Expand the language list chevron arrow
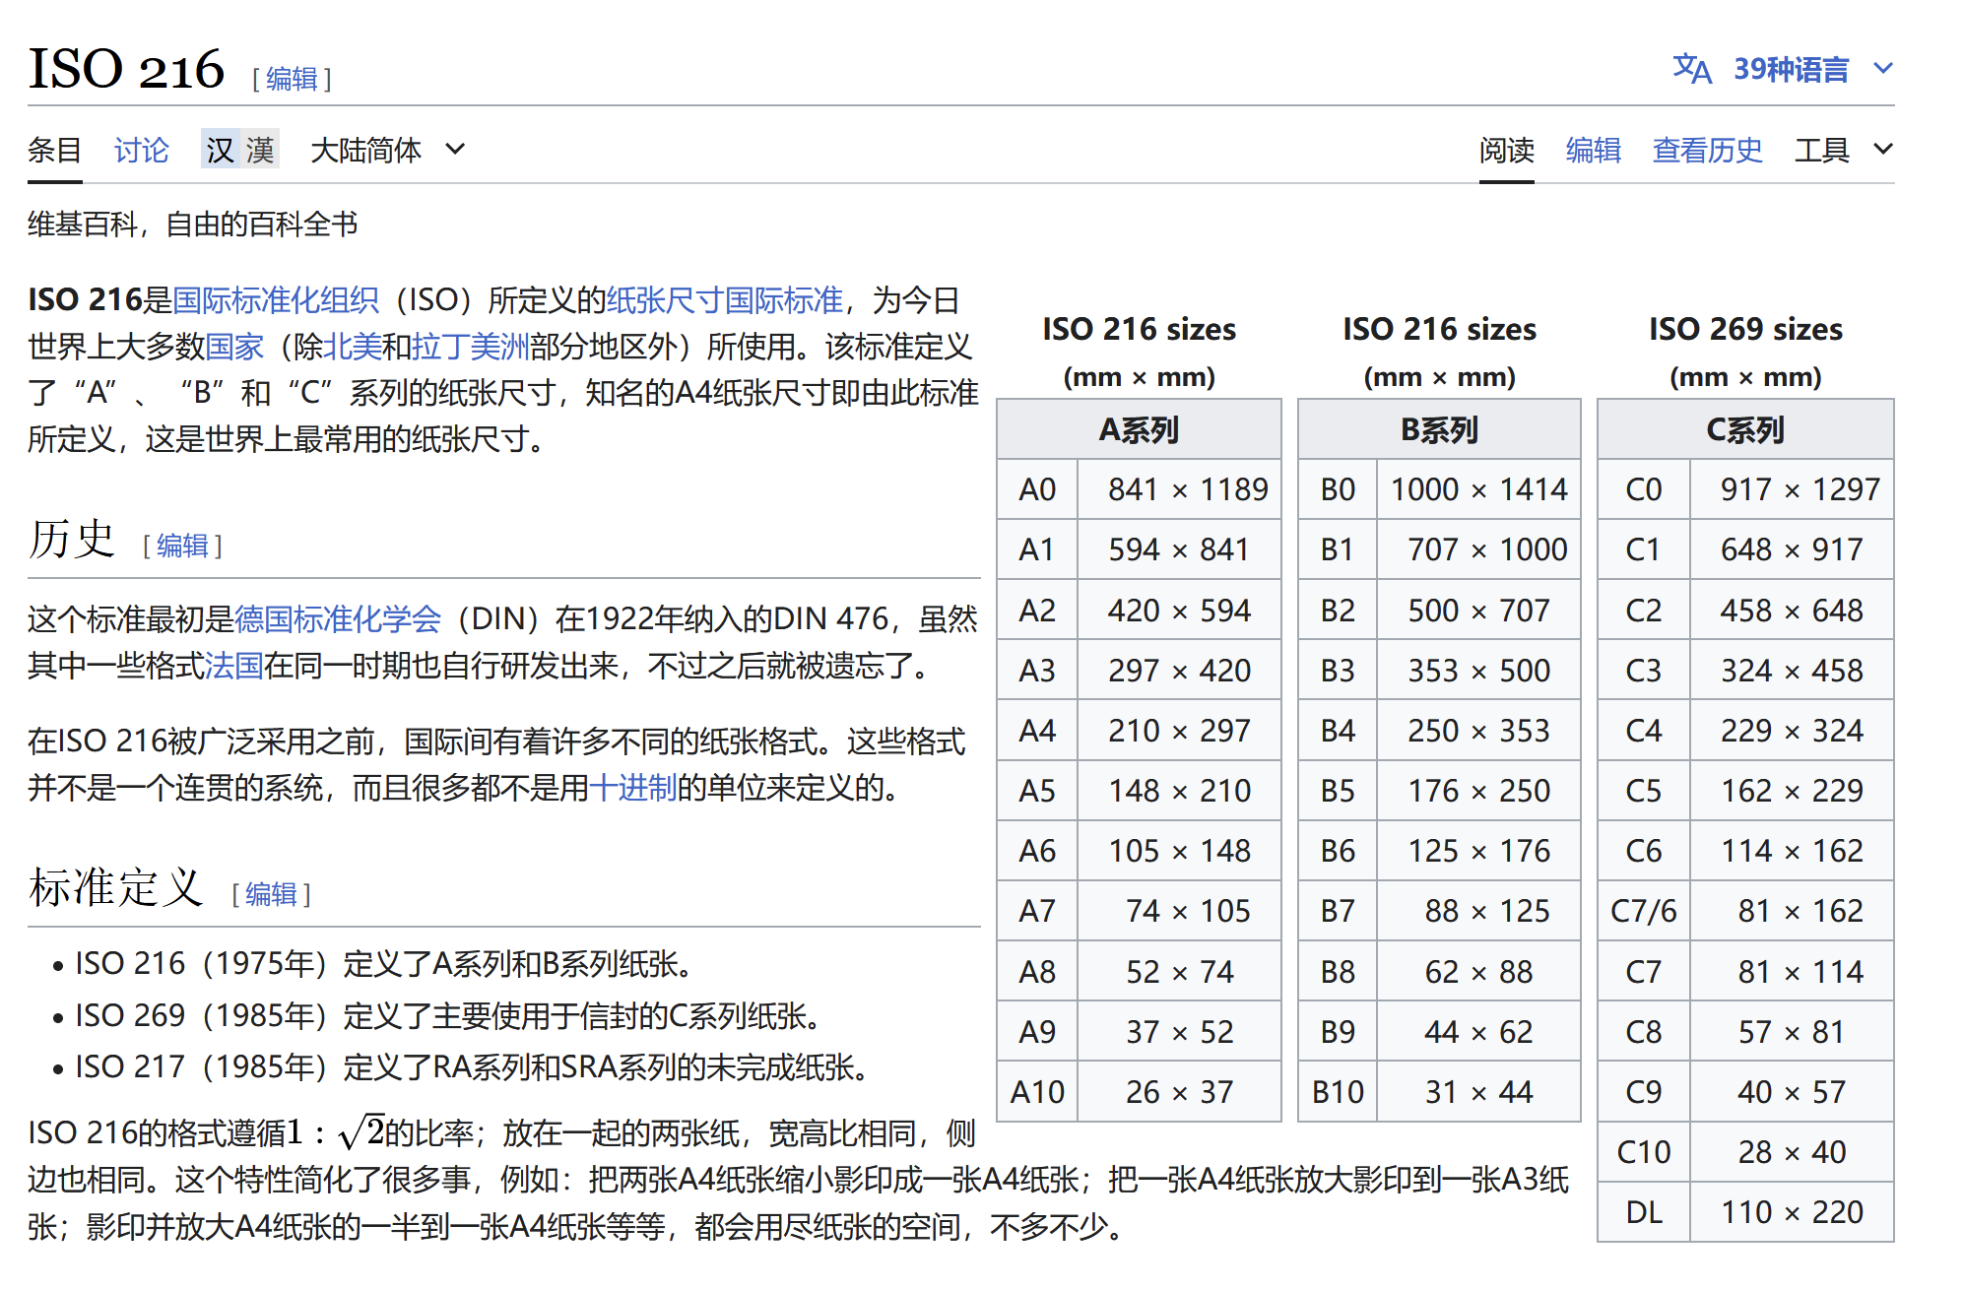 click(x=1883, y=68)
